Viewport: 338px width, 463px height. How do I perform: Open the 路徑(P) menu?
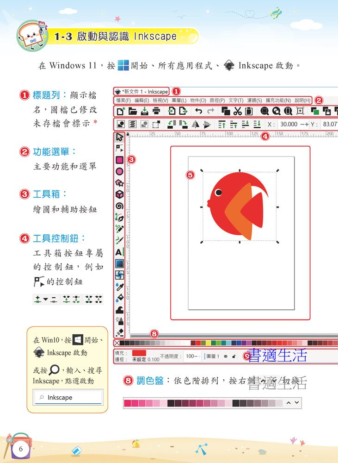[217, 100]
